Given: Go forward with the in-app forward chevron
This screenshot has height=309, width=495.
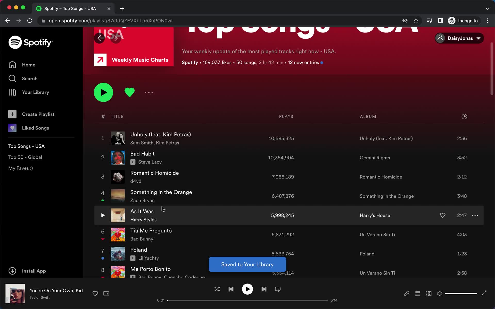Looking at the screenshot, I should click(x=116, y=38).
